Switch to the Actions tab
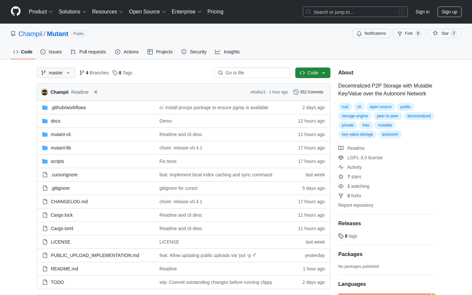 tap(127, 52)
